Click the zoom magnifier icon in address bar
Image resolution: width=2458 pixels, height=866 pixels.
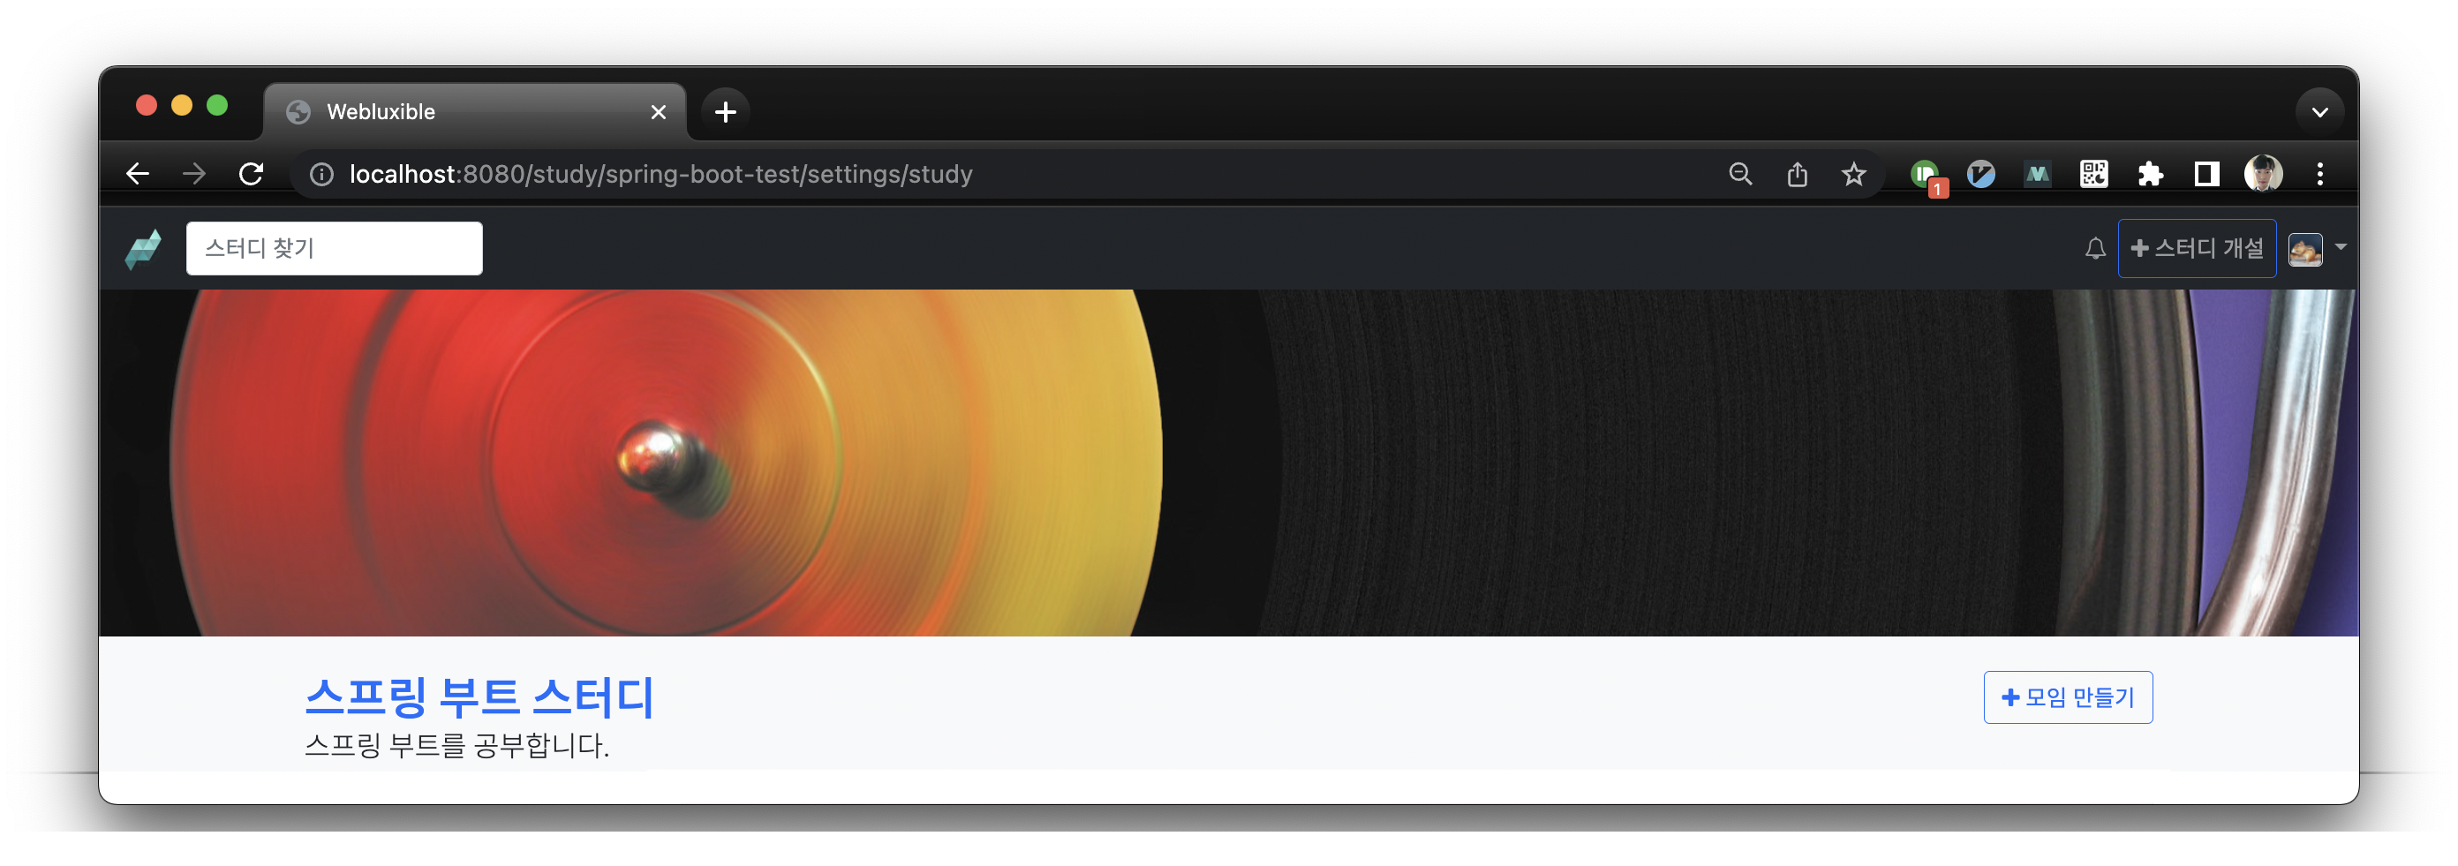point(1740,174)
